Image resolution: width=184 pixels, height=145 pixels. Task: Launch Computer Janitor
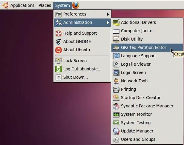click(147, 31)
